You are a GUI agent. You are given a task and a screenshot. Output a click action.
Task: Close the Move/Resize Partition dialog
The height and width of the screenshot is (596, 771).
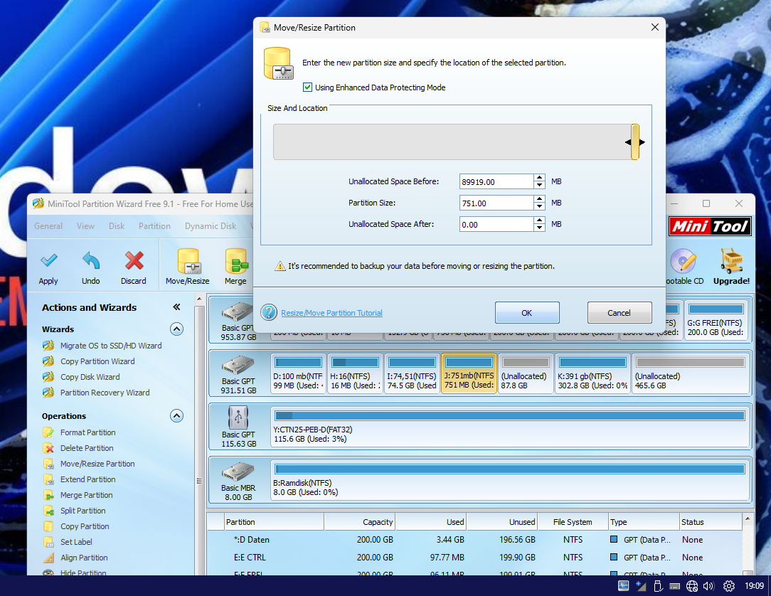pos(654,28)
